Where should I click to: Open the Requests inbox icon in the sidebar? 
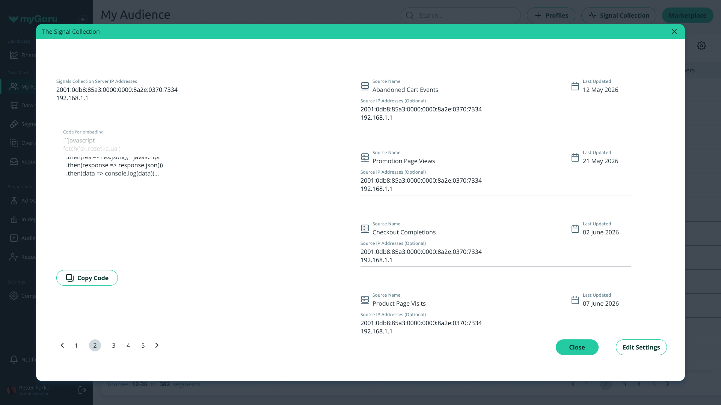(14, 162)
